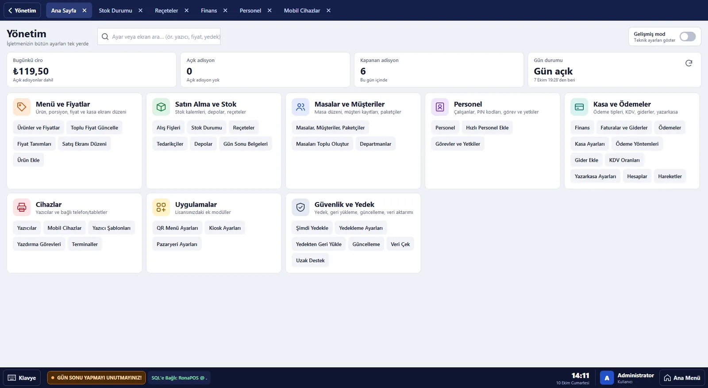
Task: Click the Kasa ve Ödemeler card icon
Action: click(579, 107)
